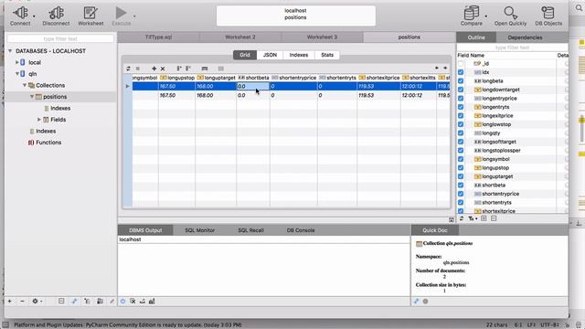Select the Indexes item under qln

point(46,131)
